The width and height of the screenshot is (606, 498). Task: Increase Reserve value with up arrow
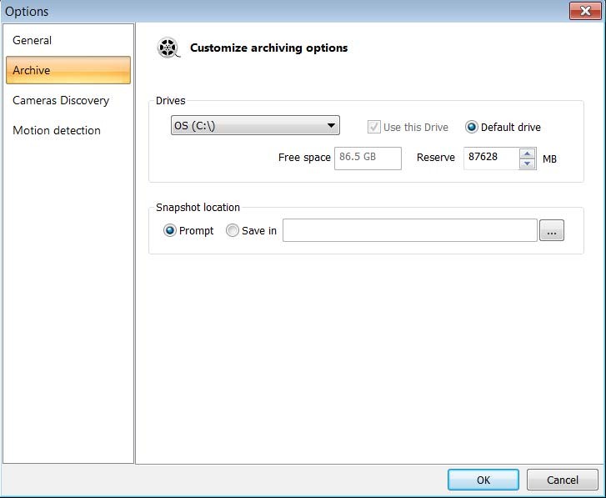[x=527, y=153]
